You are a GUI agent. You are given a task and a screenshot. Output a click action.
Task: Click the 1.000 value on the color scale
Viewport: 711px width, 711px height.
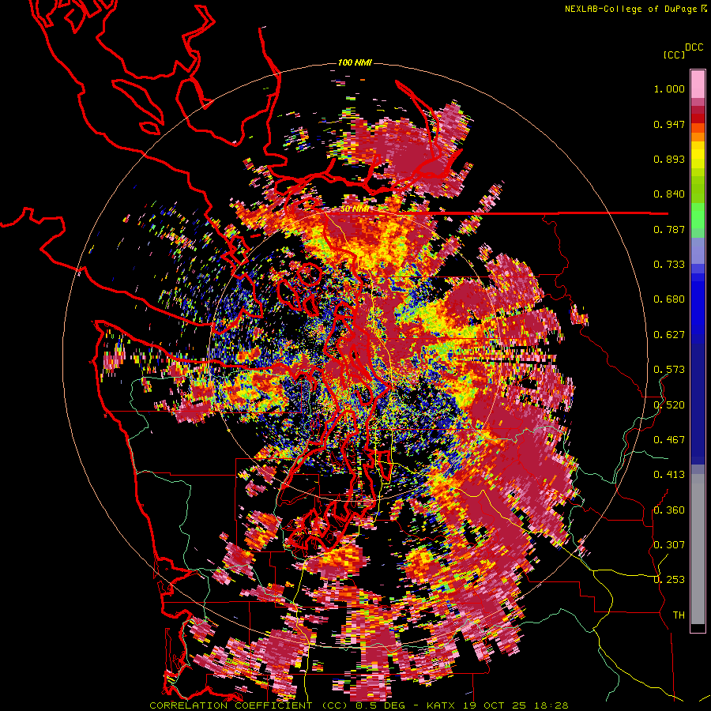click(669, 88)
